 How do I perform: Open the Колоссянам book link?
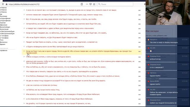click(x=4, y=29)
